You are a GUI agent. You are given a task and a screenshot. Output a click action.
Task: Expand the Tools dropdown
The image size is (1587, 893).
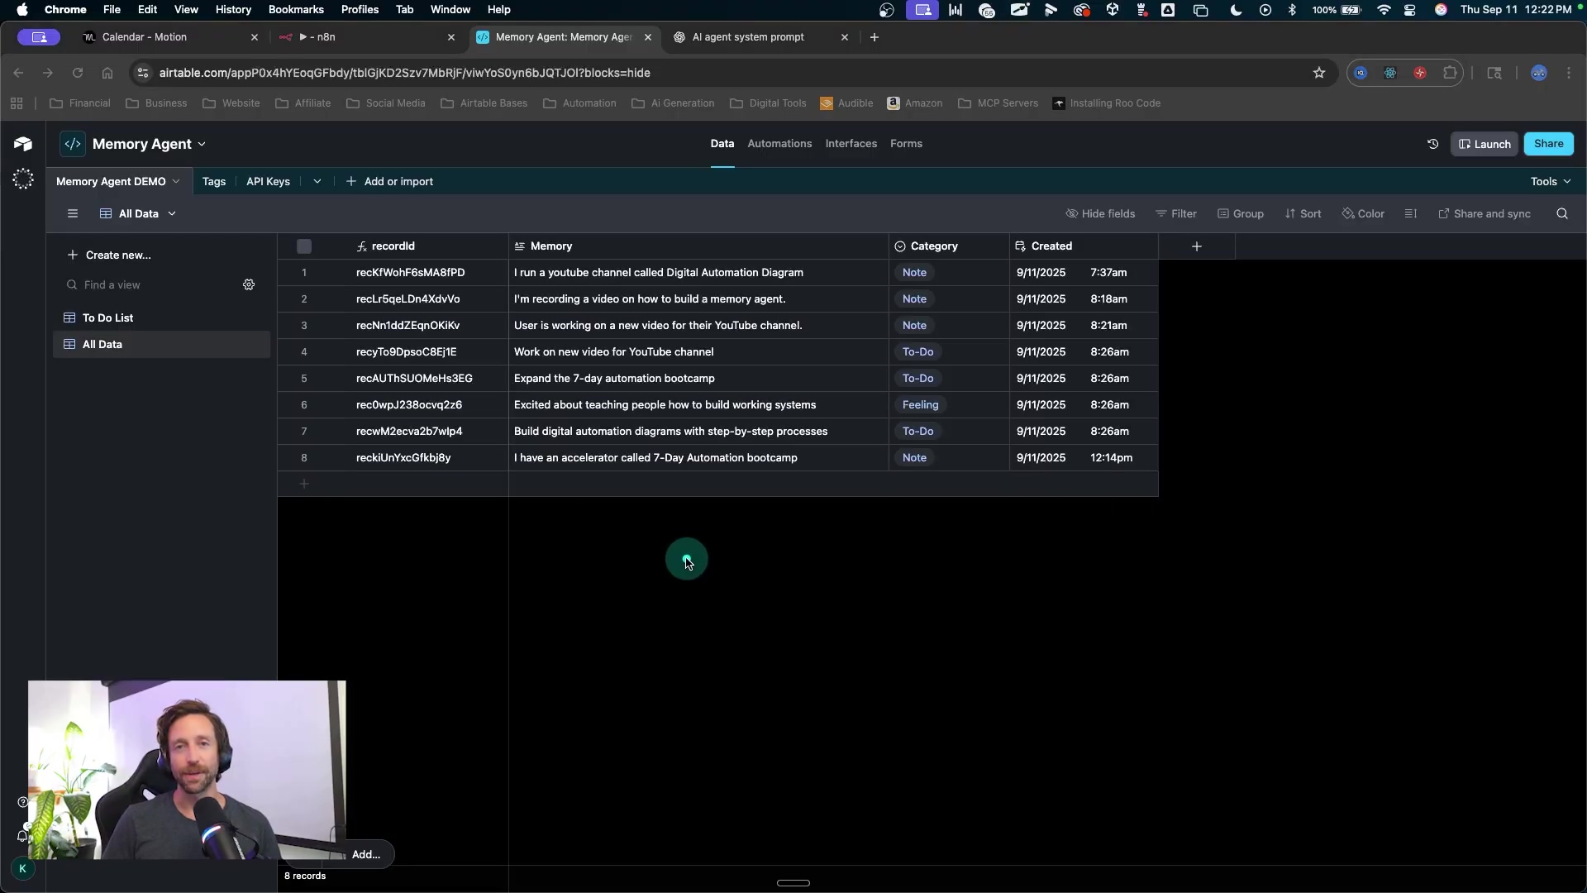pos(1550,181)
